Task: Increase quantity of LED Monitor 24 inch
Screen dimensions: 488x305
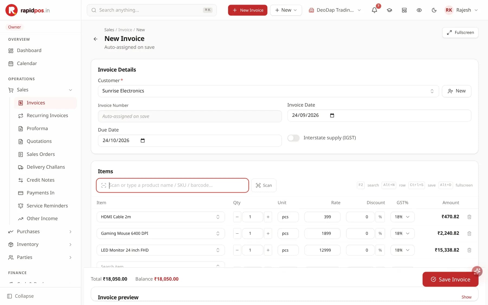Action: click(268, 250)
